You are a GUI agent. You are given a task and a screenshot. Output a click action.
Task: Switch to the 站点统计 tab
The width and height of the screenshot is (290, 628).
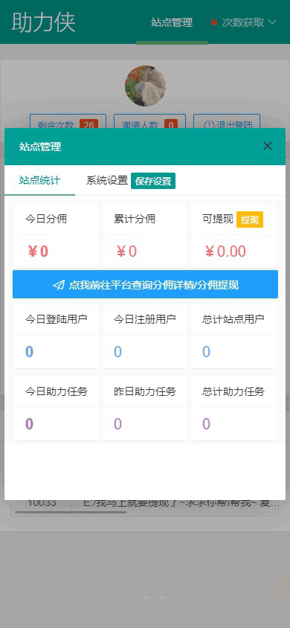[x=39, y=180]
